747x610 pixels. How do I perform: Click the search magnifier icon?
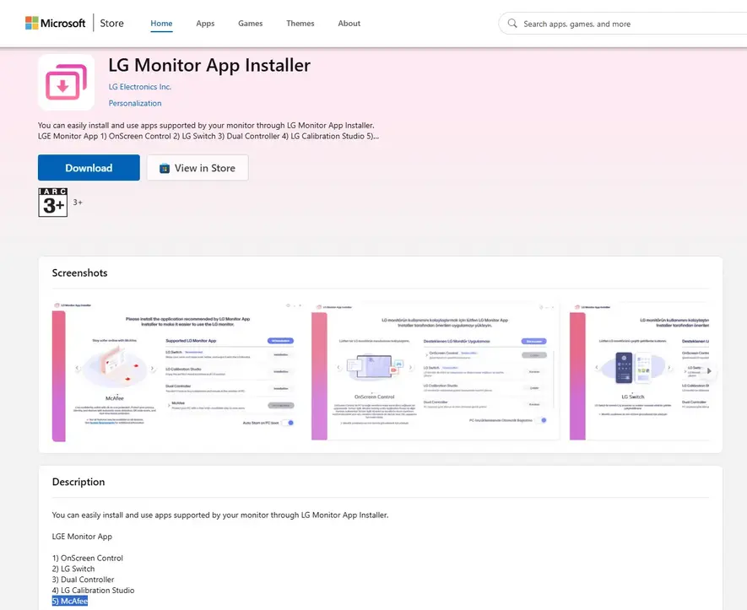(x=512, y=24)
